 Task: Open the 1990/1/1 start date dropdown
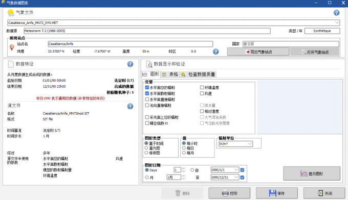click(236, 170)
